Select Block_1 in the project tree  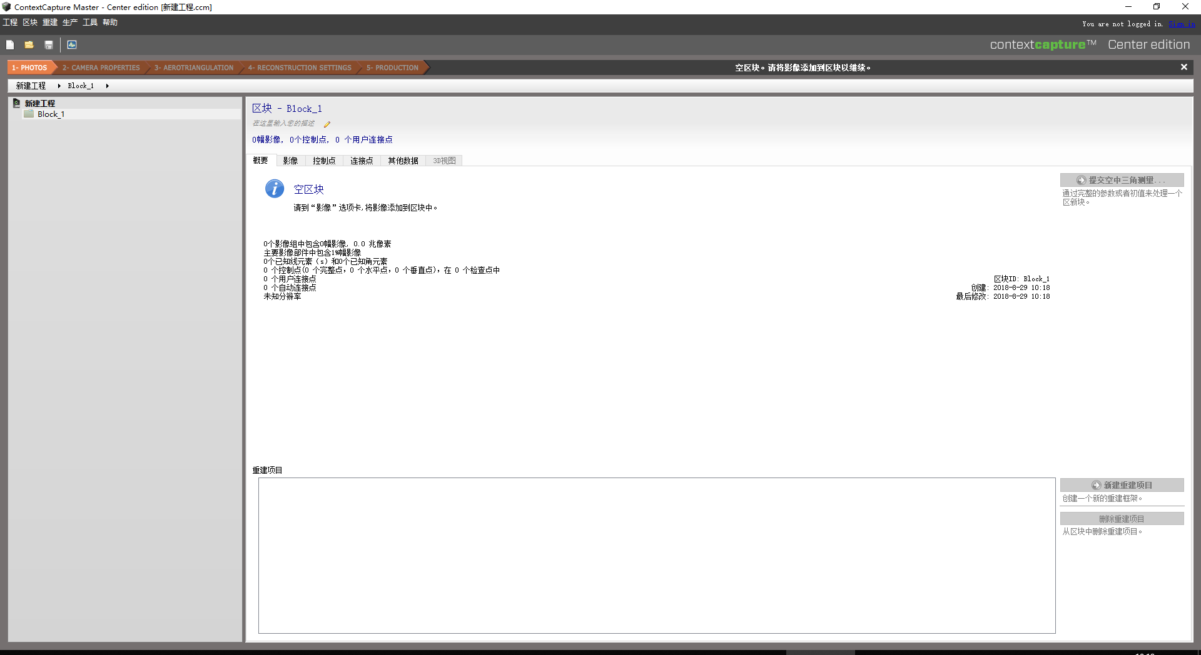51,114
